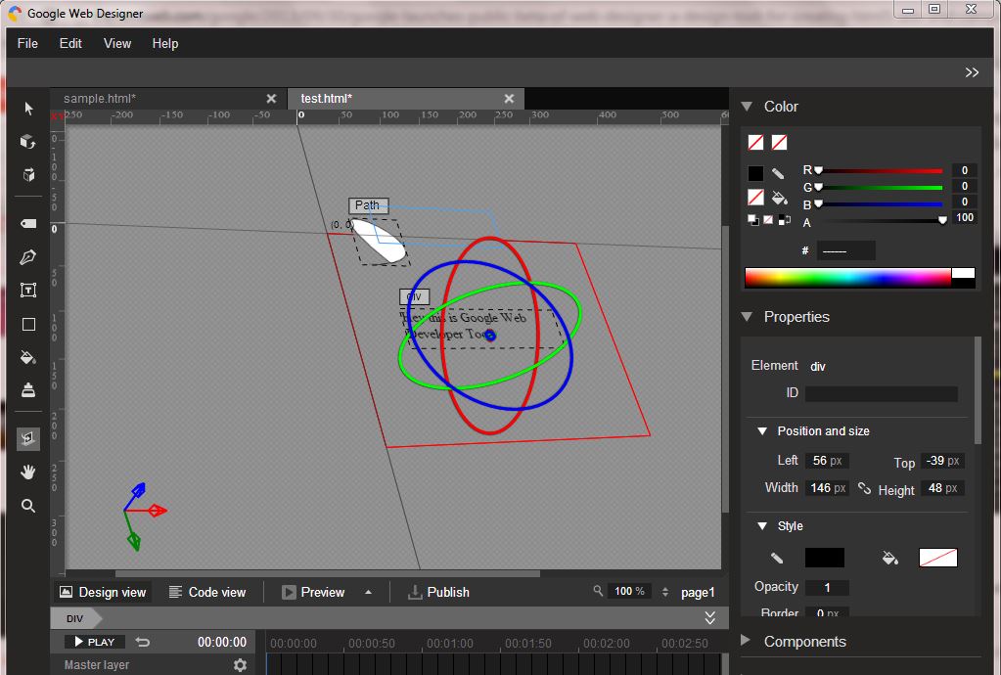Select the Ink Bottle tool

[x=28, y=389]
